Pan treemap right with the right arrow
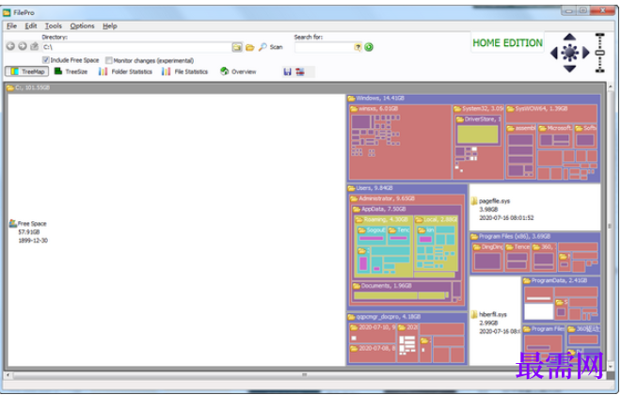621x395 pixels. (585, 53)
